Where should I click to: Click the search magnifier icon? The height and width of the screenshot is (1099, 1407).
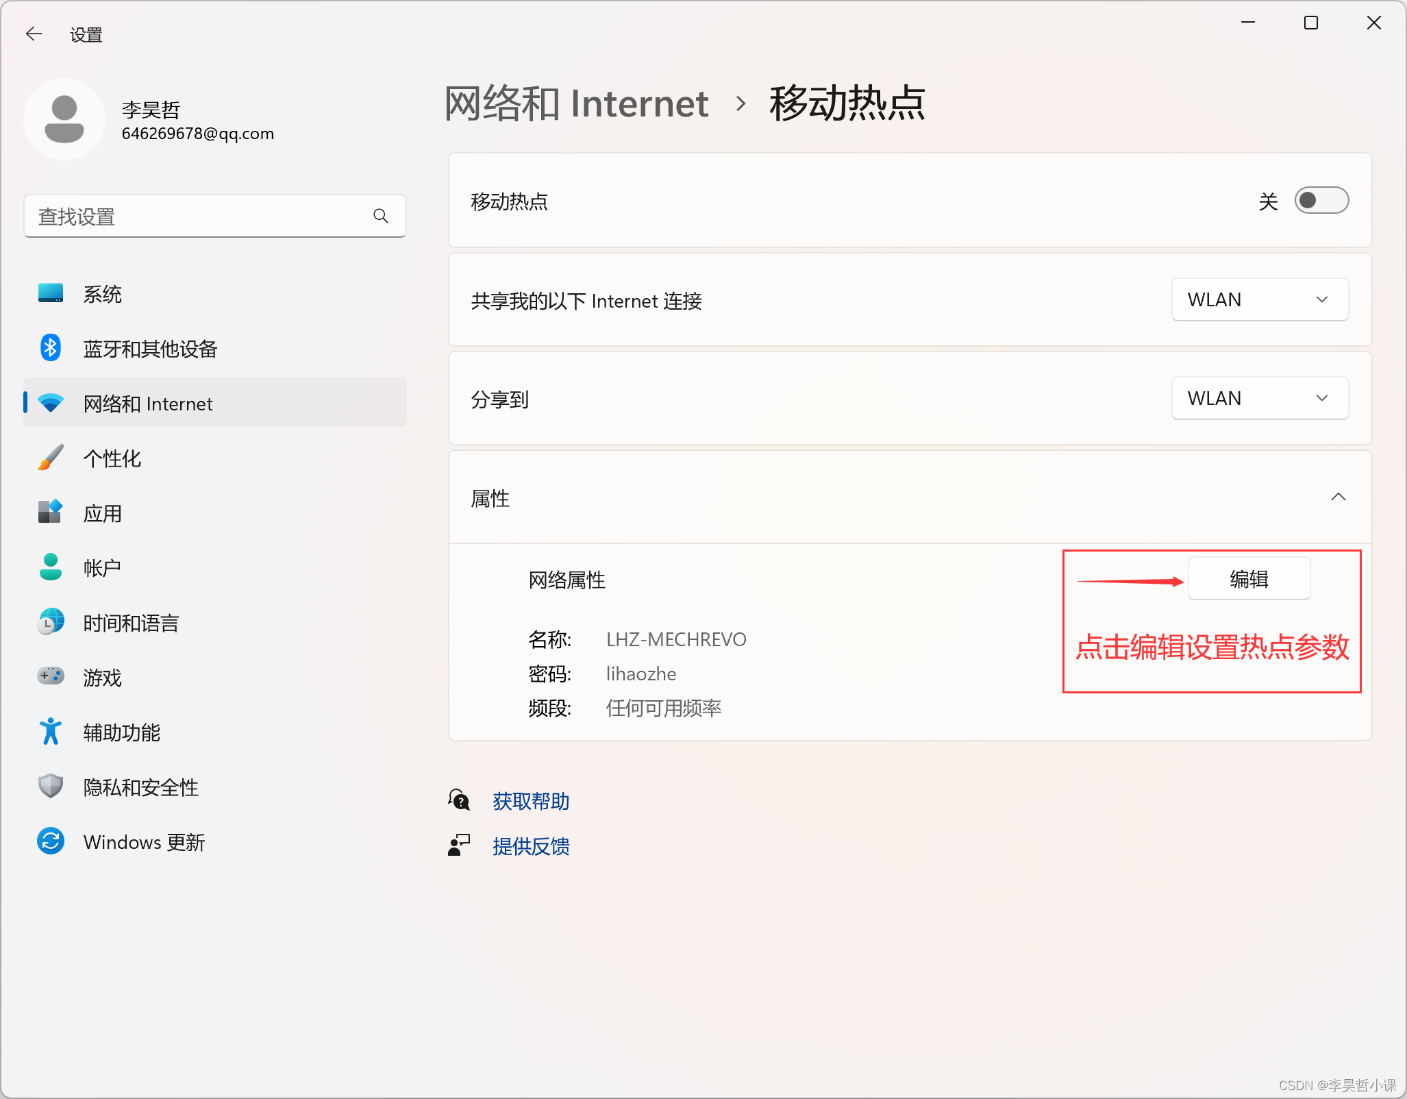click(381, 217)
